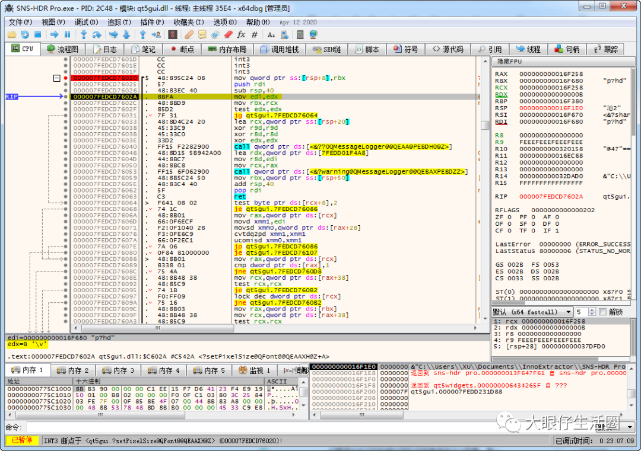Click the disassembly scroll-up arrow

click(485, 61)
